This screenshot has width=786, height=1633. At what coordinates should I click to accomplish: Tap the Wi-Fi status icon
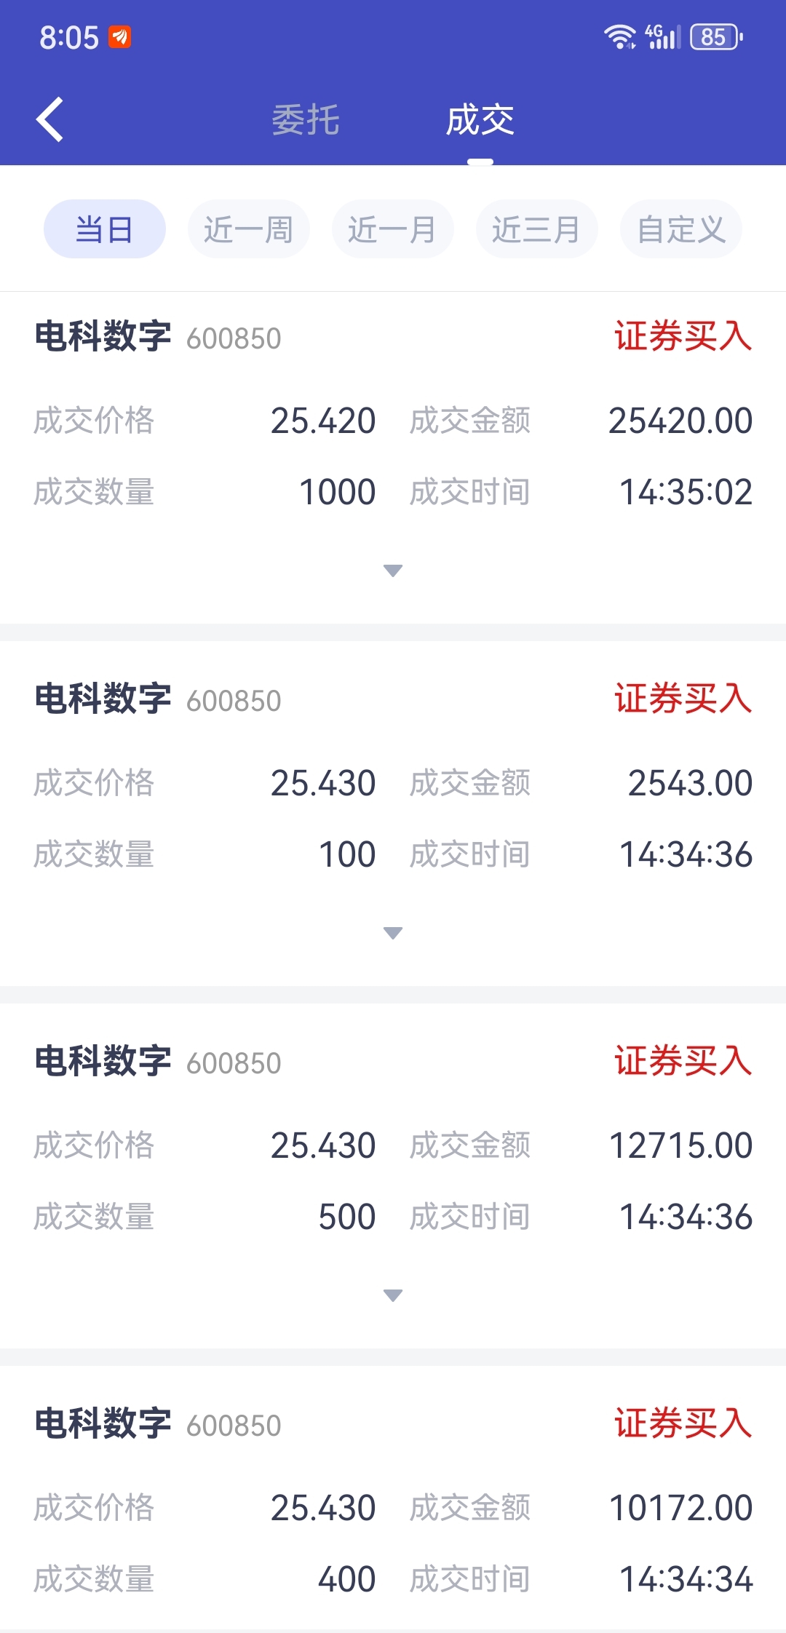click(620, 36)
